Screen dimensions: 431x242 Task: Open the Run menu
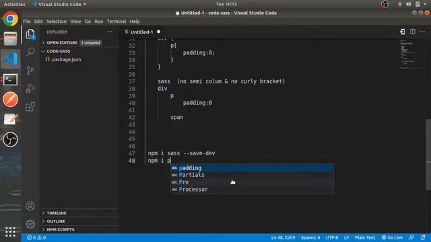click(99, 22)
